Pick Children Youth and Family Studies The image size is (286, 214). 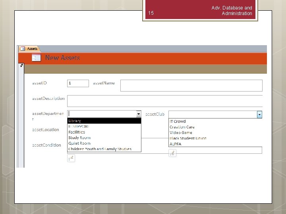click(x=104, y=149)
